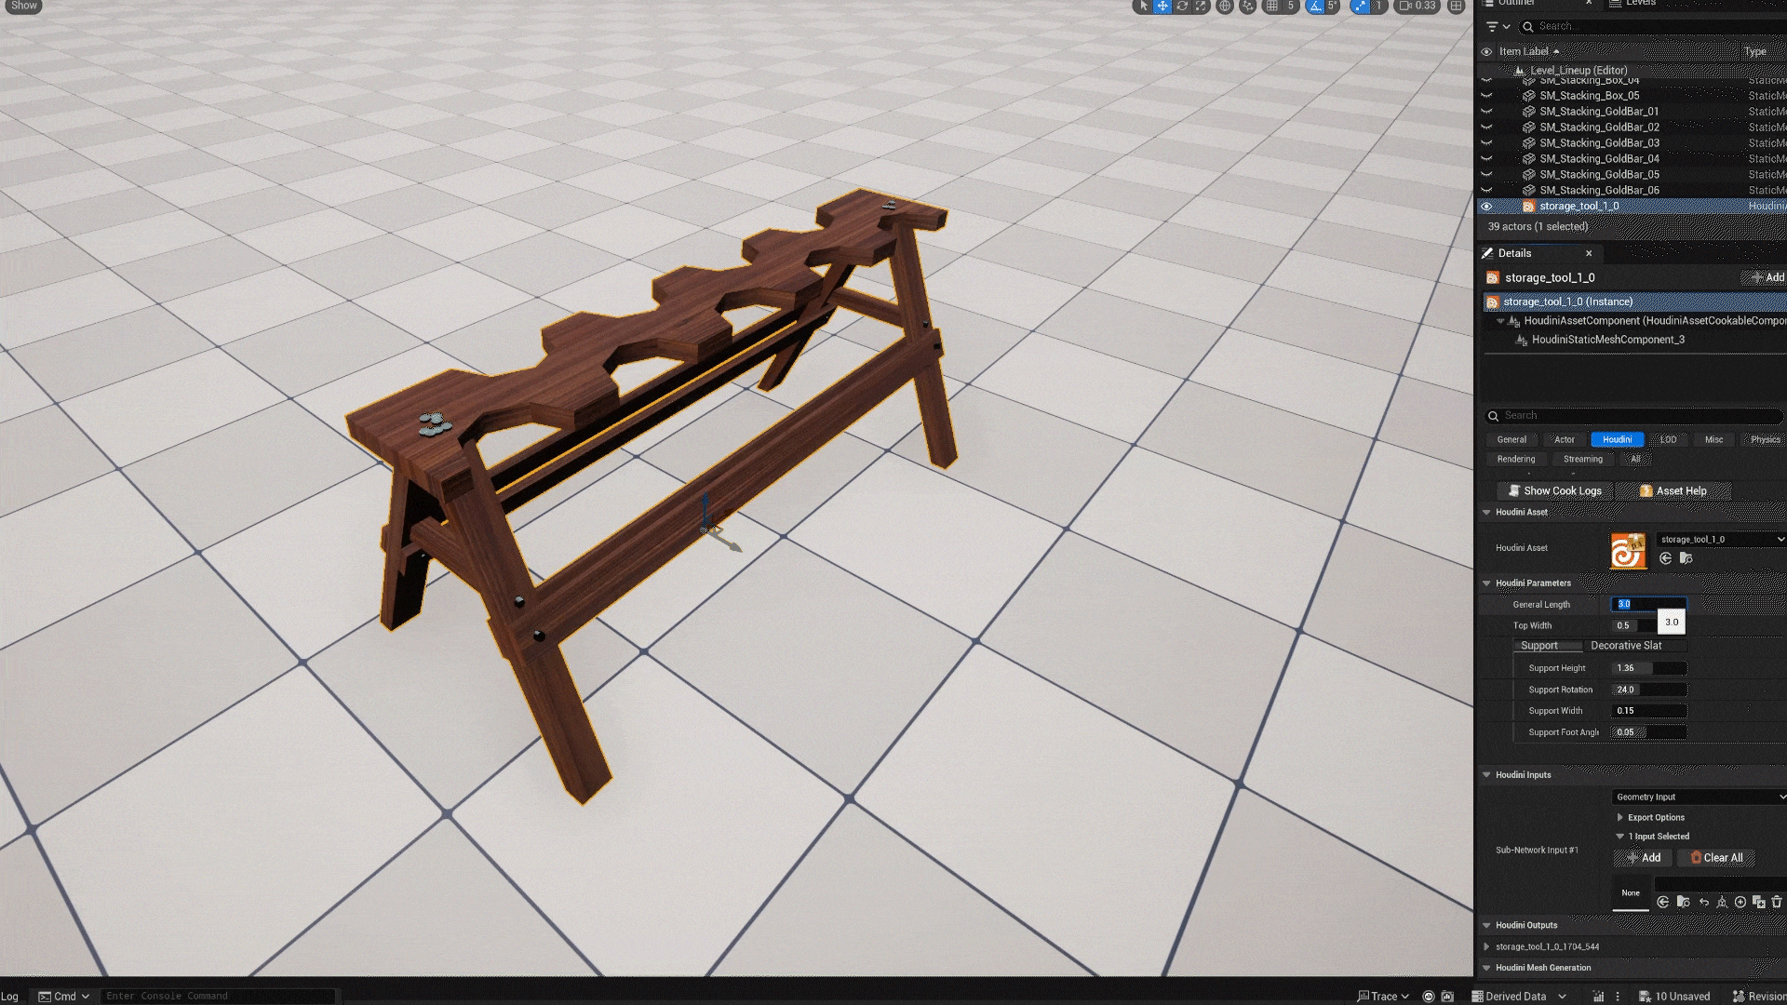Toggle rotation angle snapping

coord(1315,7)
